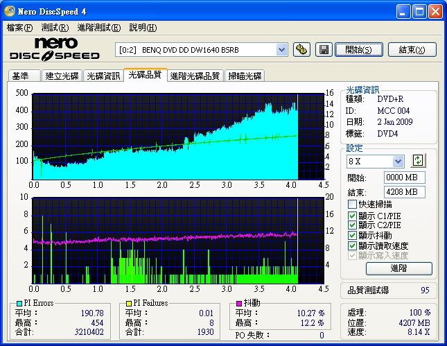This screenshot has width=447, height=346.
Task: Open the 8 X speed dropdown
Action: (x=398, y=161)
